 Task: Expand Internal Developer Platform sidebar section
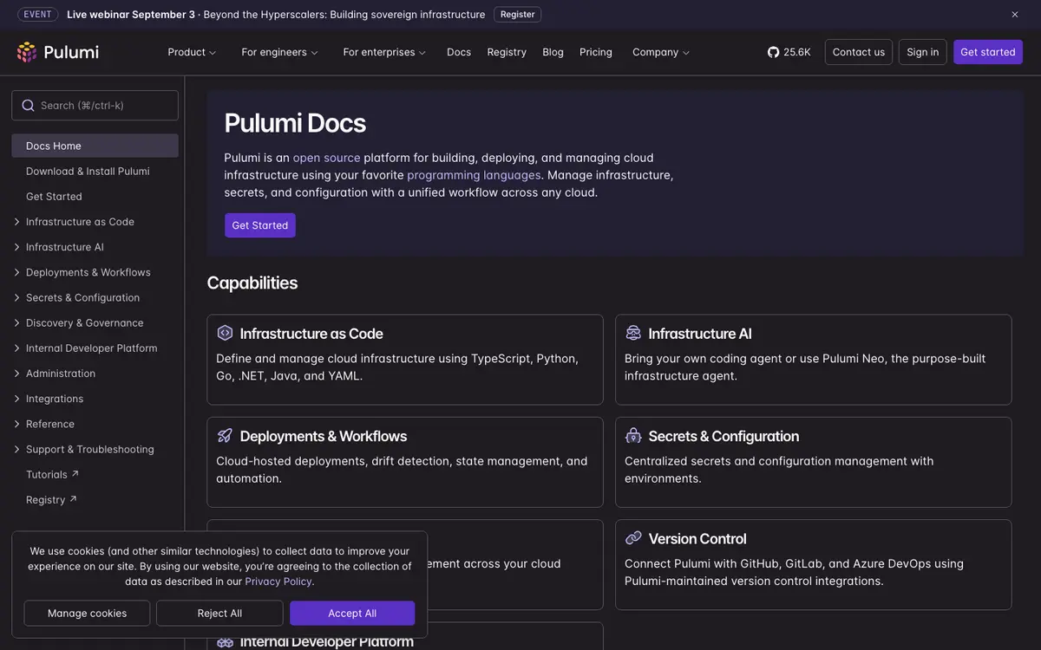click(x=16, y=348)
